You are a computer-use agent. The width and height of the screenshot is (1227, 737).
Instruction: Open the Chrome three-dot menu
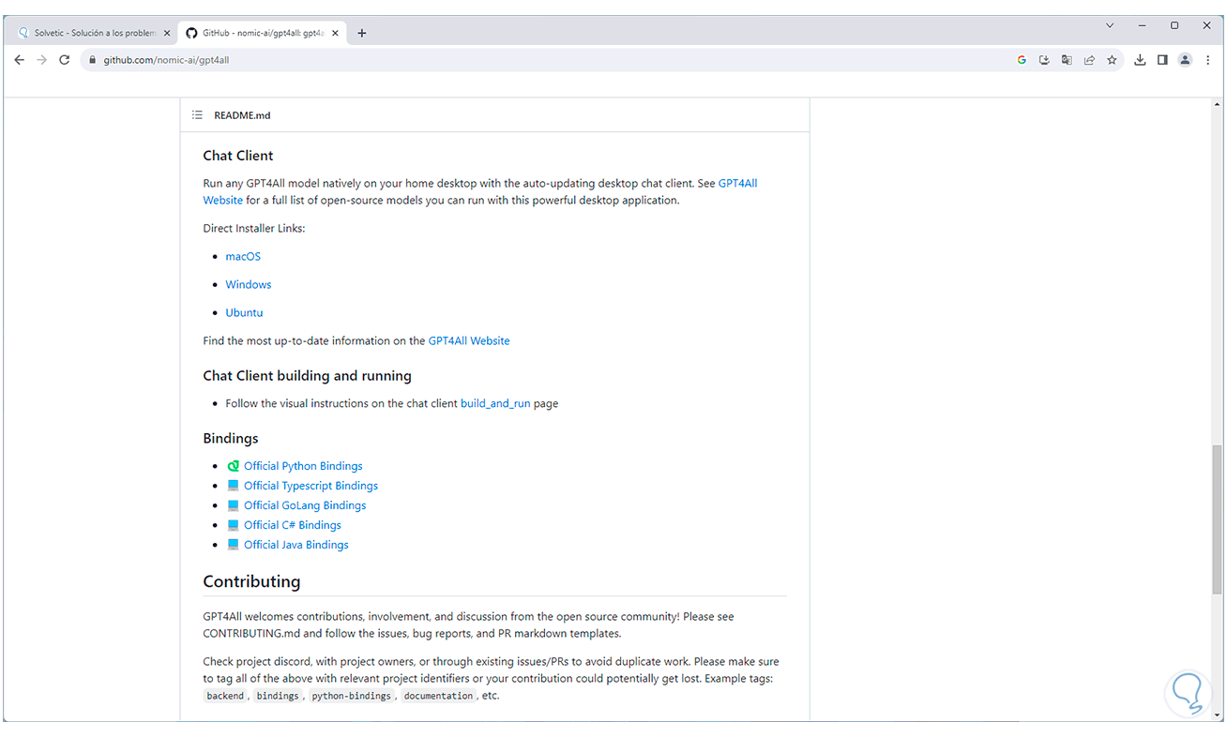pos(1207,60)
